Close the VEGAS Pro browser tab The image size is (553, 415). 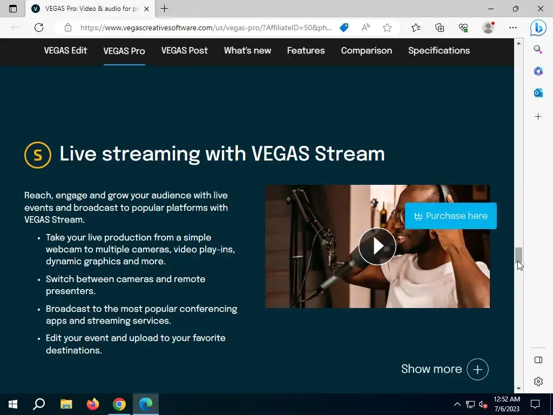coord(147,9)
